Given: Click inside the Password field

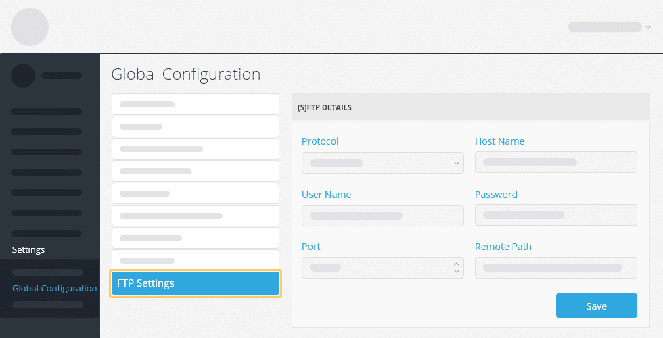Looking at the screenshot, I should pos(555,215).
